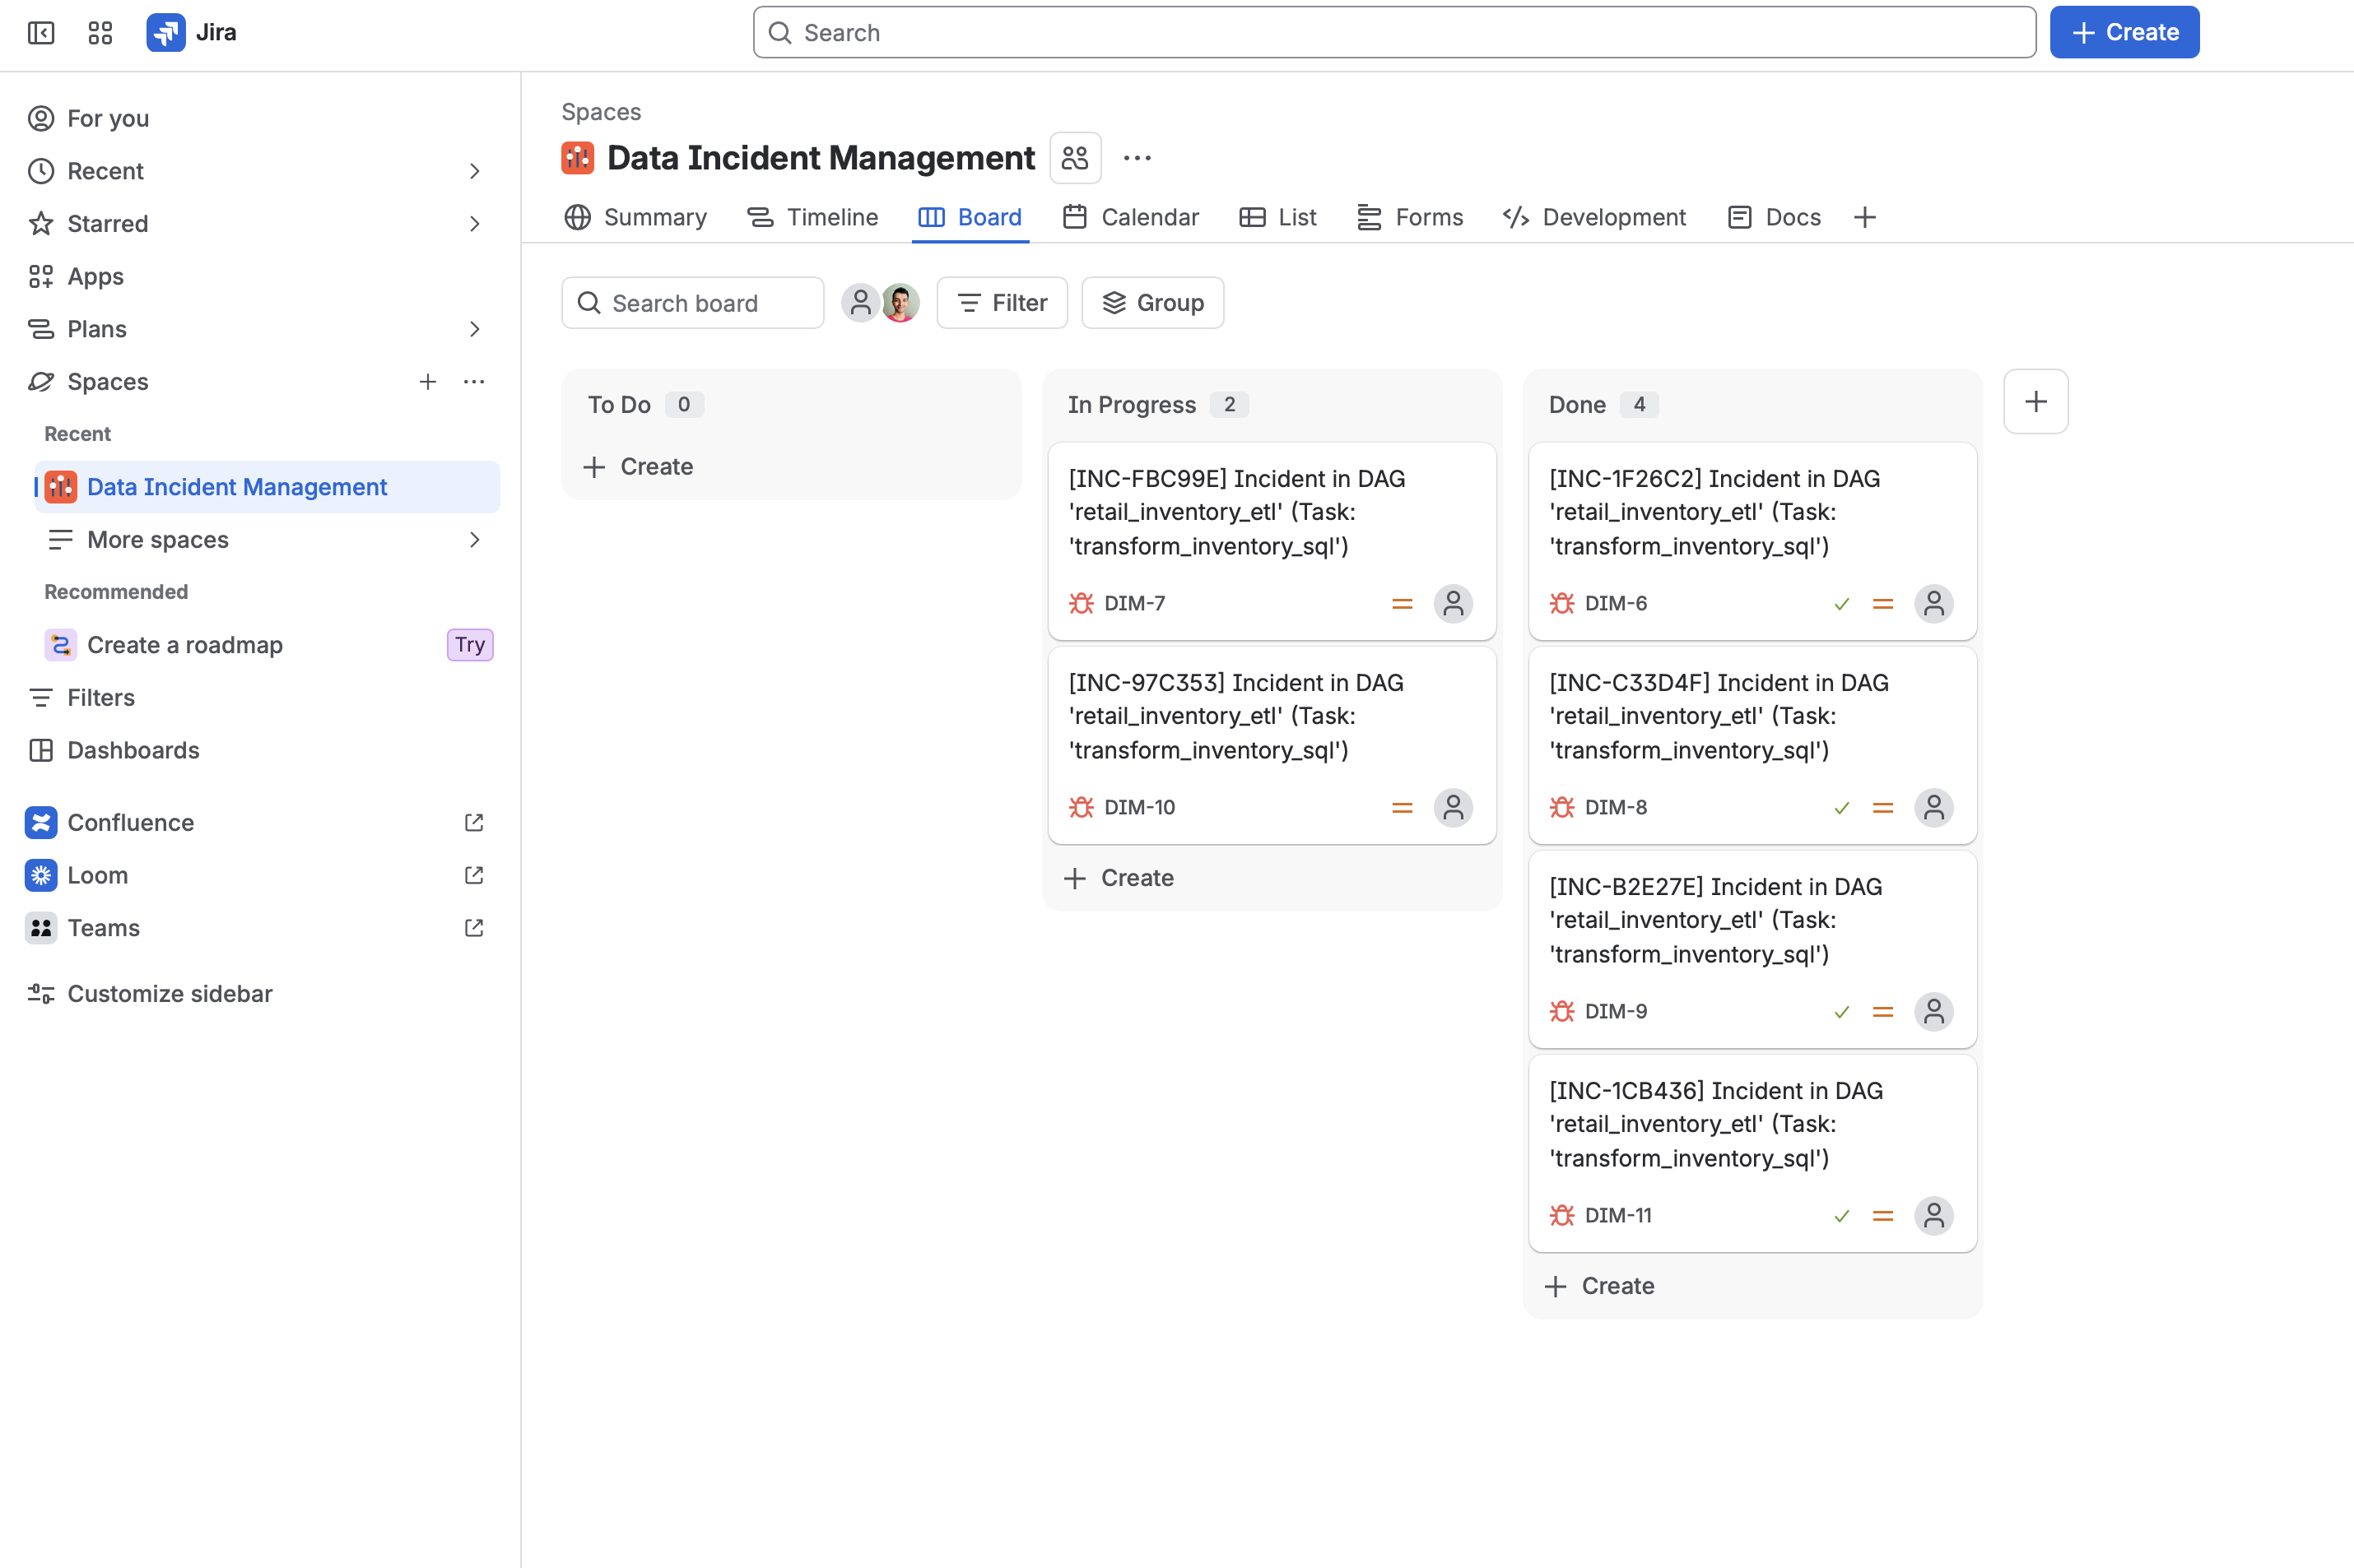
Task: Open the app switcher grid icon
Action: click(x=100, y=33)
